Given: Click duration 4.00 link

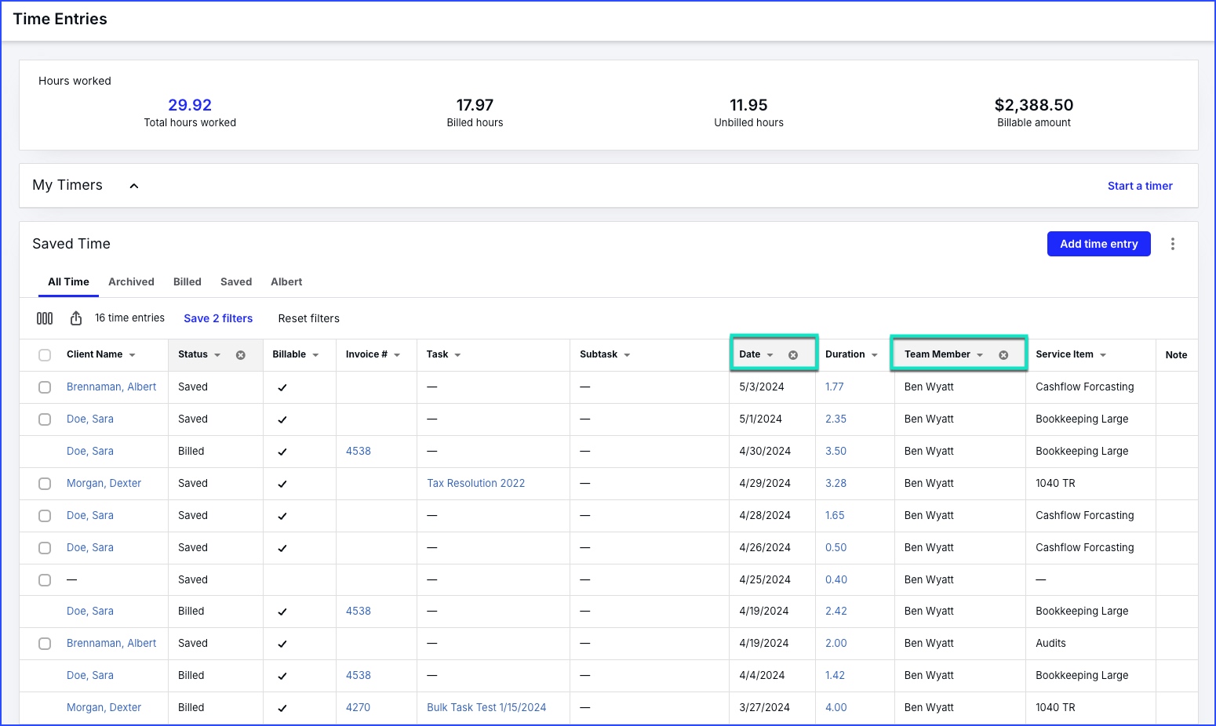Looking at the screenshot, I should pyautogui.click(x=836, y=707).
